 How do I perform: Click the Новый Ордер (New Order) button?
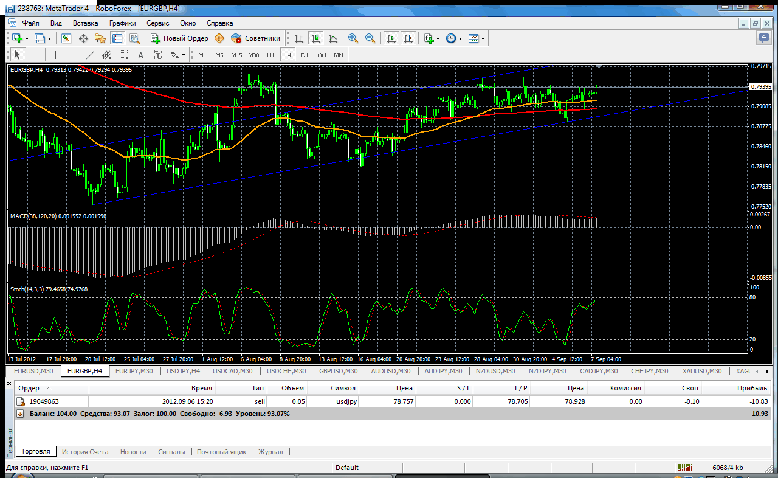click(x=180, y=38)
